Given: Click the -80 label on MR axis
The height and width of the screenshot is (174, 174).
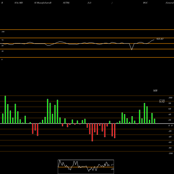Looking at the screenshot, I should click(x=170, y=148).
